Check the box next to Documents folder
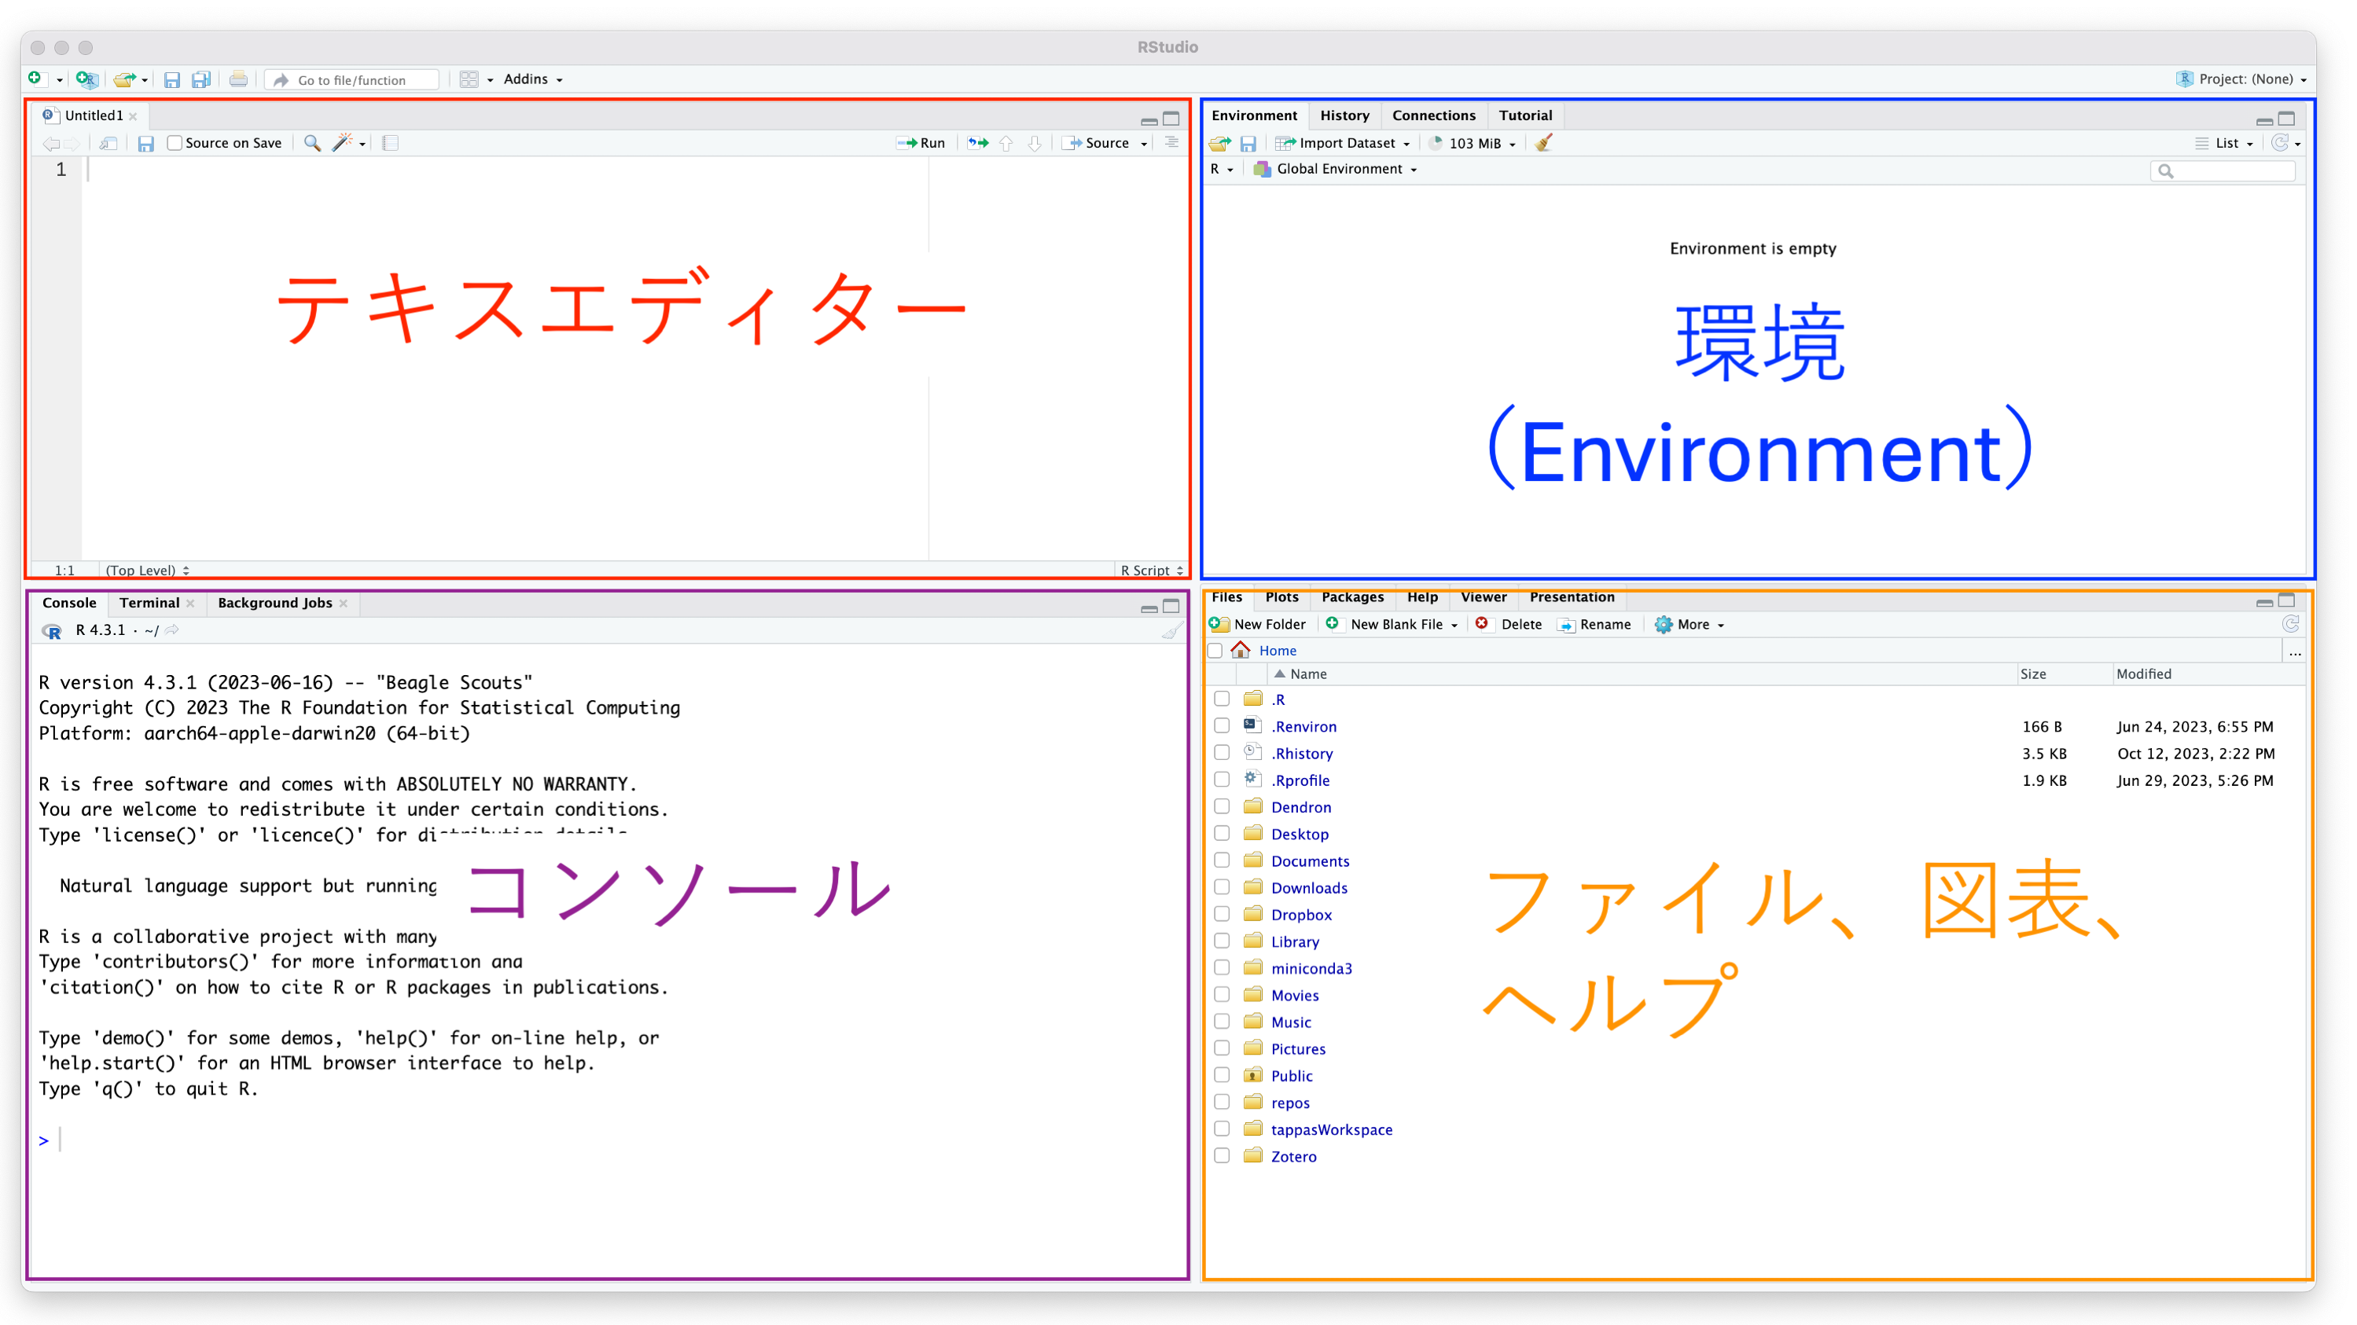Image resolution: width=2357 pixels, height=1325 pixels. pyautogui.click(x=1222, y=861)
